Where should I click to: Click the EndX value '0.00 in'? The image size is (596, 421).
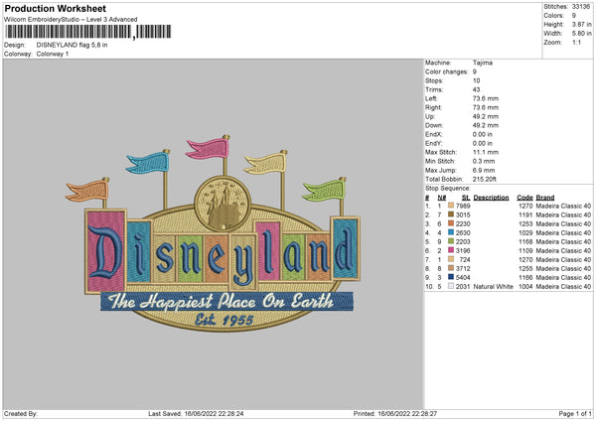point(483,134)
